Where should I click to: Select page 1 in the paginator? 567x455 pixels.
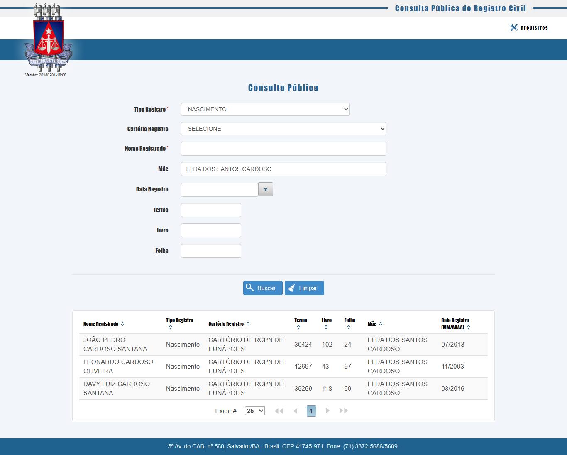pyautogui.click(x=311, y=411)
